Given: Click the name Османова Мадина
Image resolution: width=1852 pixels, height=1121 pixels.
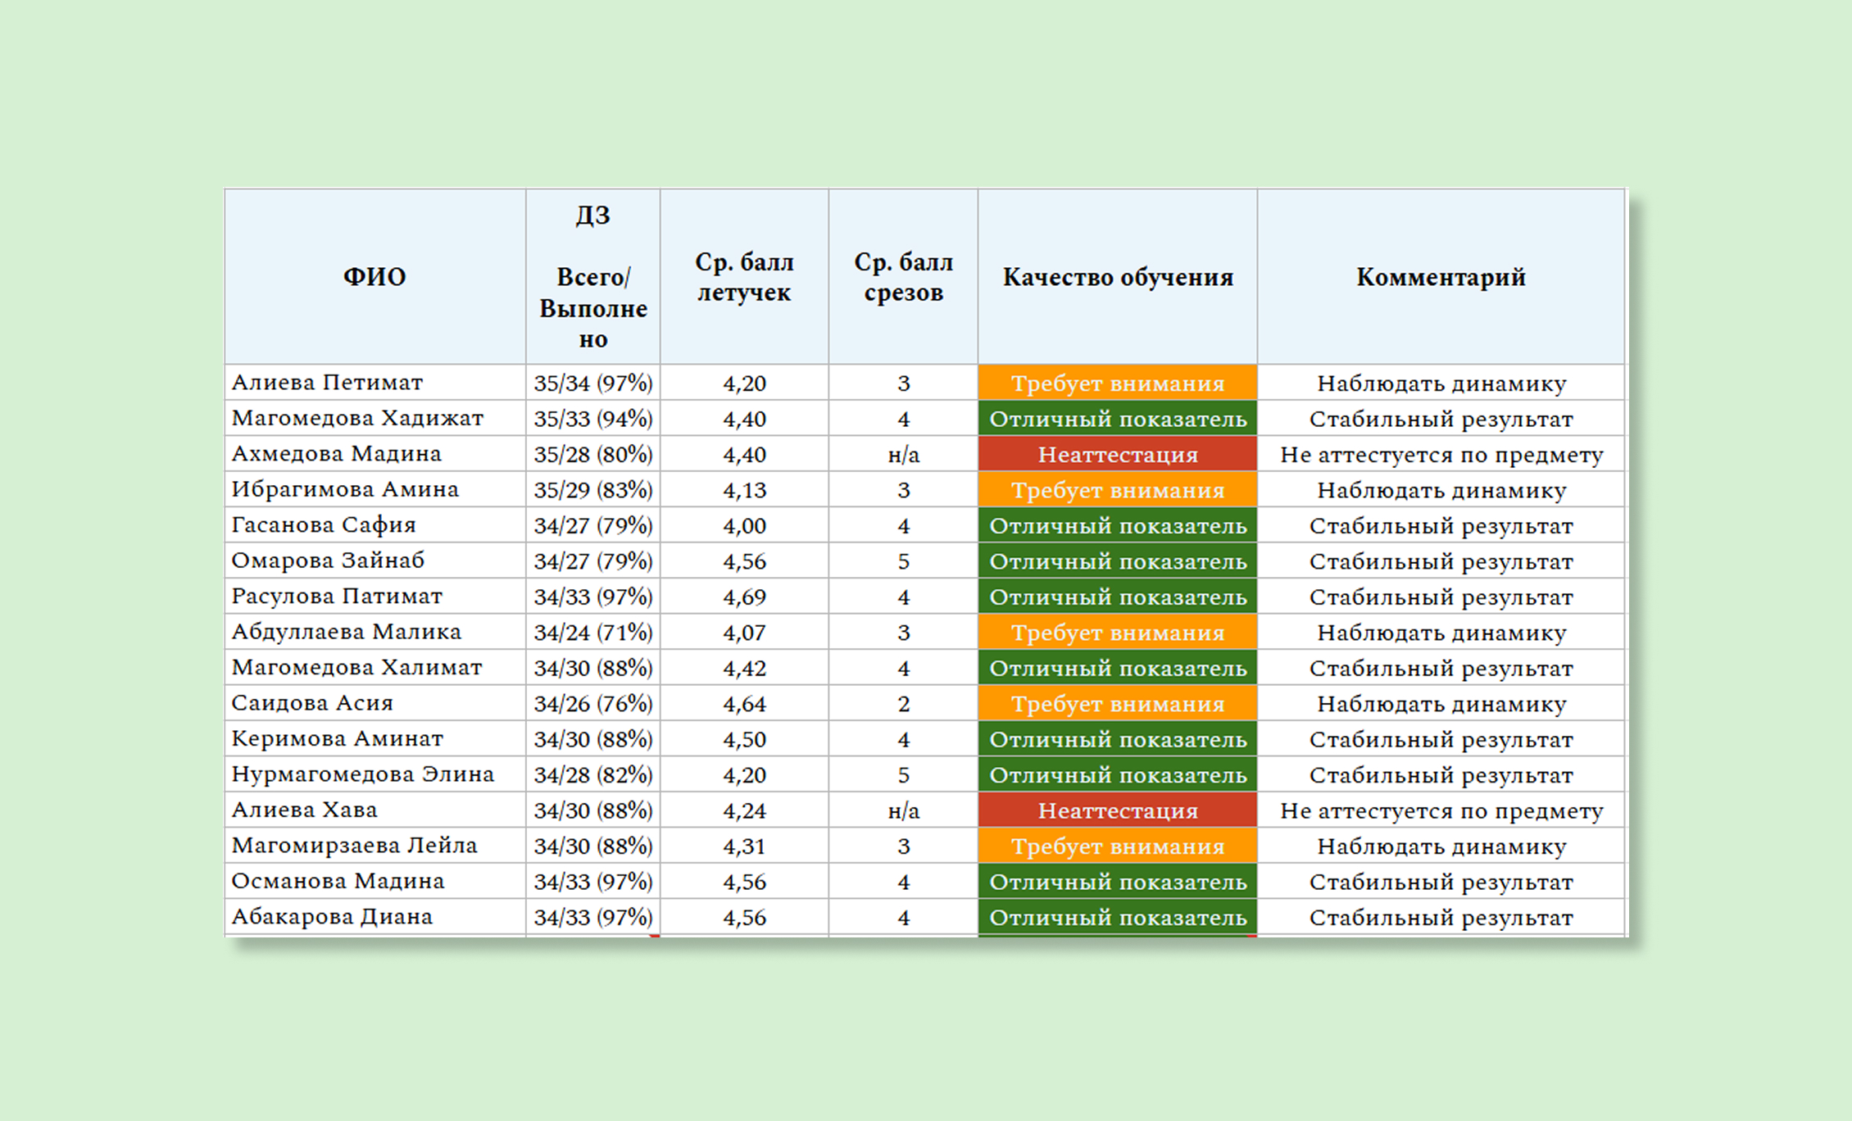Looking at the screenshot, I should pyautogui.click(x=338, y=881).
